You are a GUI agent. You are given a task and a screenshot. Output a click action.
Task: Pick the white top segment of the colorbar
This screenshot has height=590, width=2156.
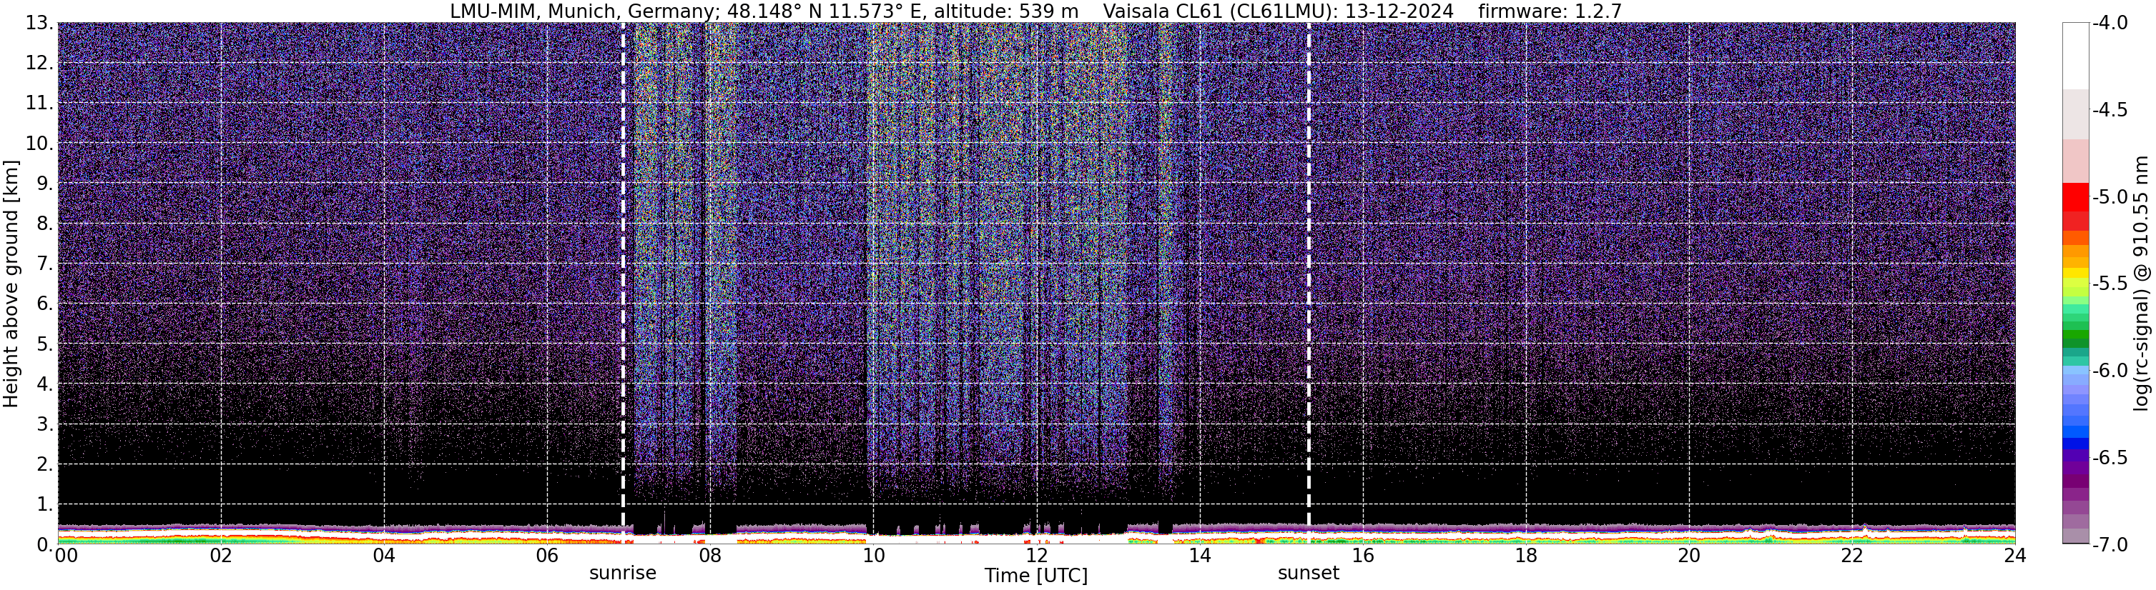pyautogui.click(x=2076, y=56)
